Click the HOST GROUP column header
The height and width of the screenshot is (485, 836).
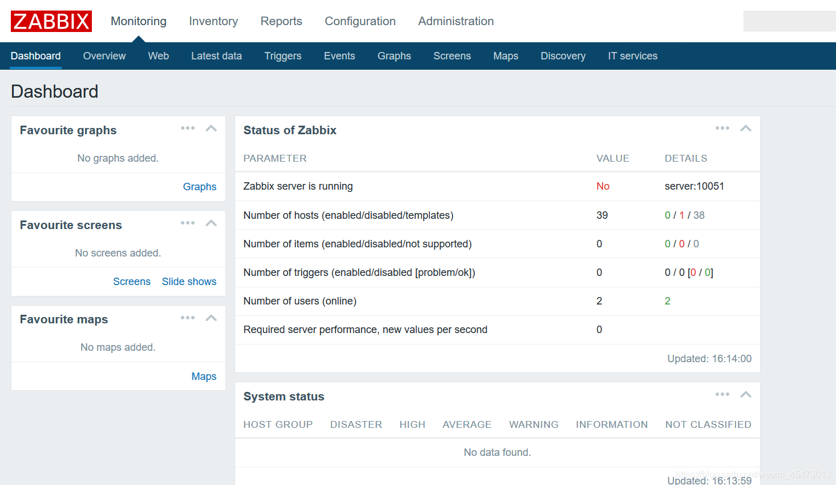[278, 424]
